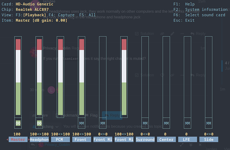
Task: Click the empty Side volume bar
Action: tap(209, 77)
